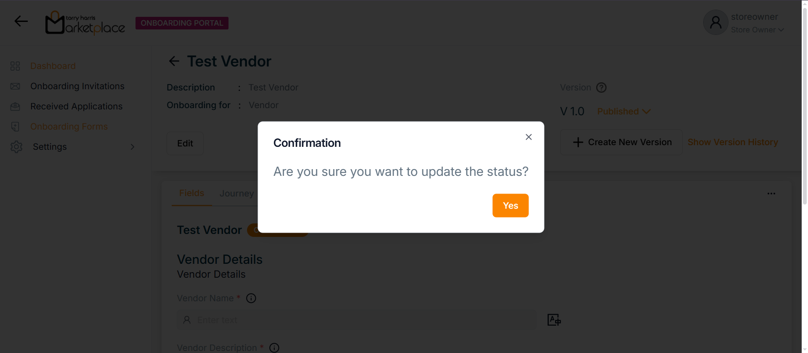
Task: Switch to the Journey tab
Action: (x=237, y=194)
